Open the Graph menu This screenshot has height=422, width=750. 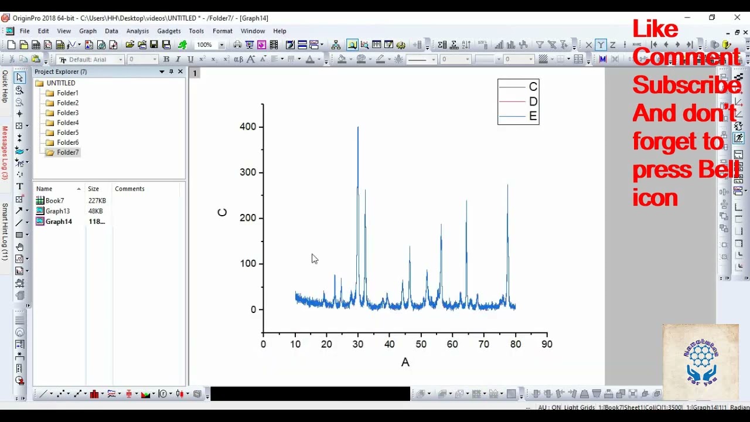tap(88, 31)
